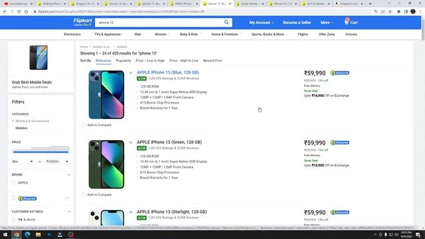Open the Offer Zone link

pos(327,35)
